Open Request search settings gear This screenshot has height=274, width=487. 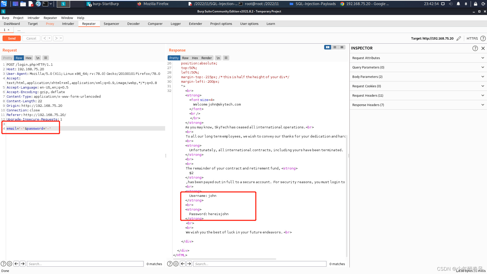coord(10,264)
